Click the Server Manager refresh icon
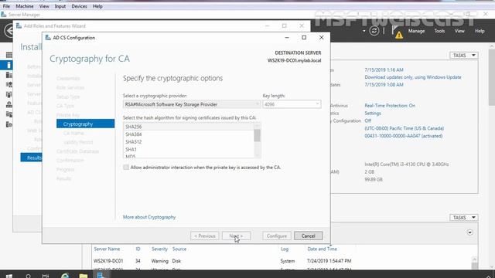This screenshot has height=278, width=495. click(x=374, y=31)
